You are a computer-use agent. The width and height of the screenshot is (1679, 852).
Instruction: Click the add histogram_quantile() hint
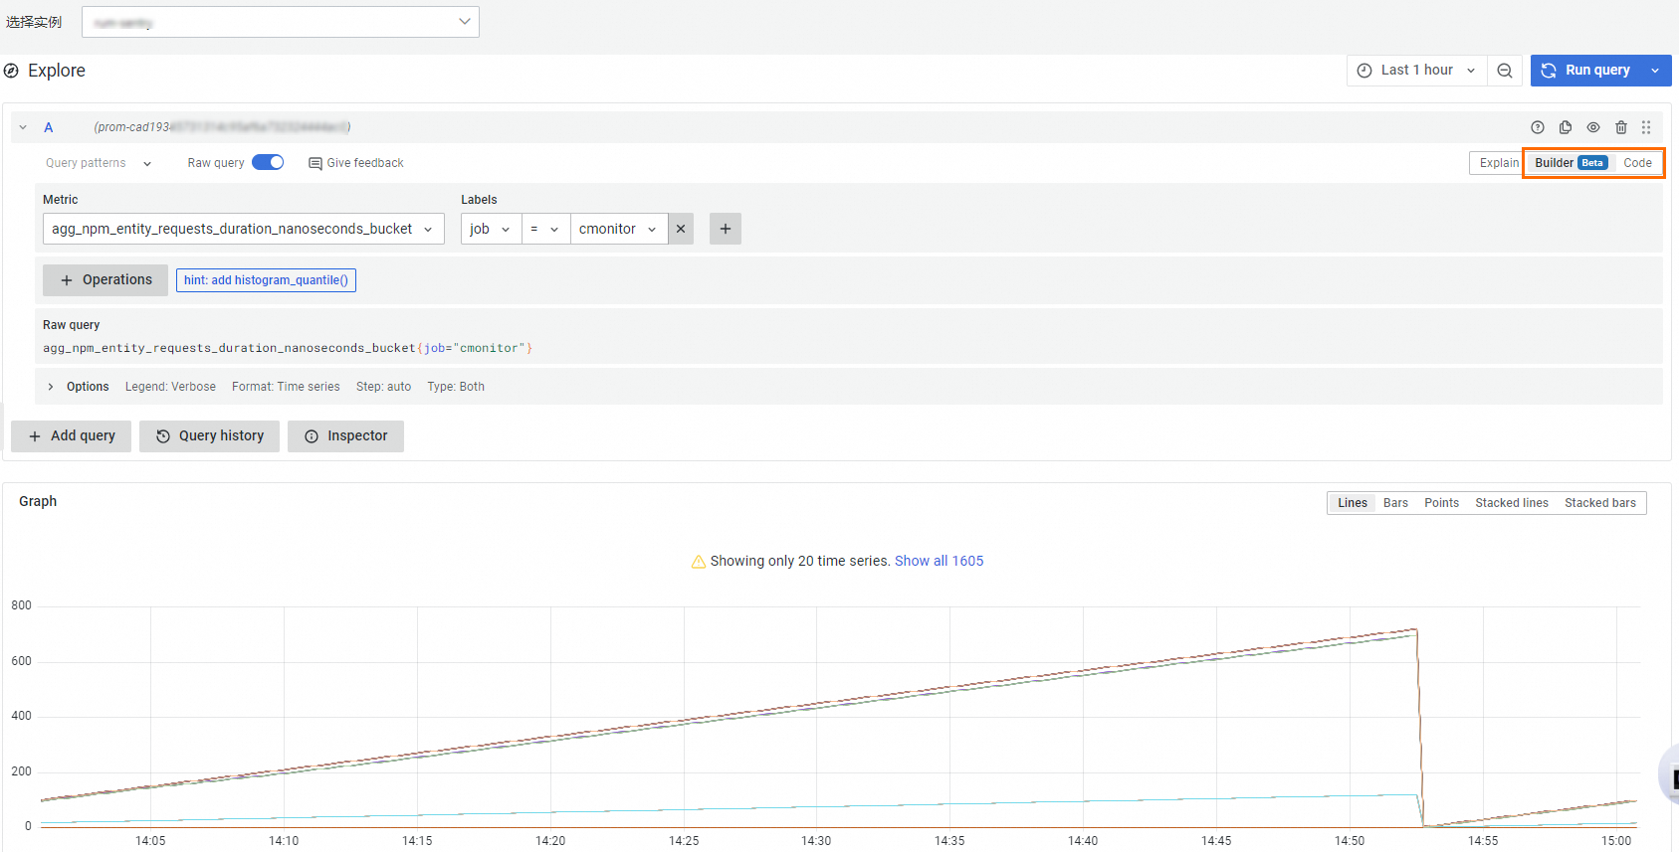[266, 280]
